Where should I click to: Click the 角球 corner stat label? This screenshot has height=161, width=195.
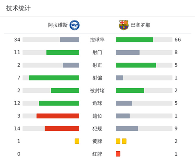[x=97, y=103]
